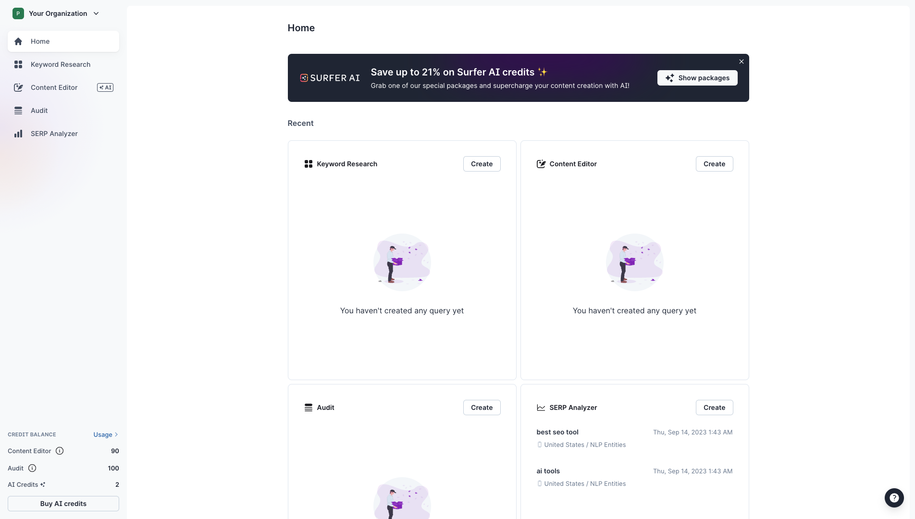The height and width of the screenshot is (519, 915).
Task: Click the SERP Analyzer card chart icon
Action: tap(541, 408)
